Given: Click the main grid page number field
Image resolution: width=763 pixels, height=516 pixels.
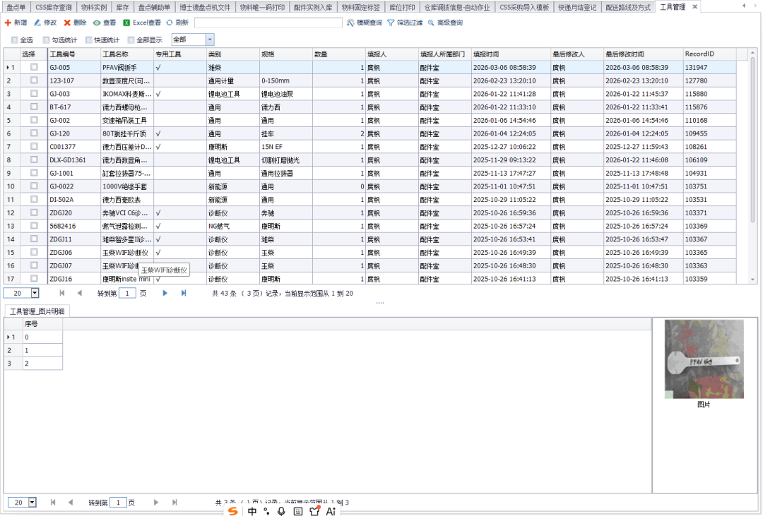Looking at the screenshot, I should pos(127,293).
